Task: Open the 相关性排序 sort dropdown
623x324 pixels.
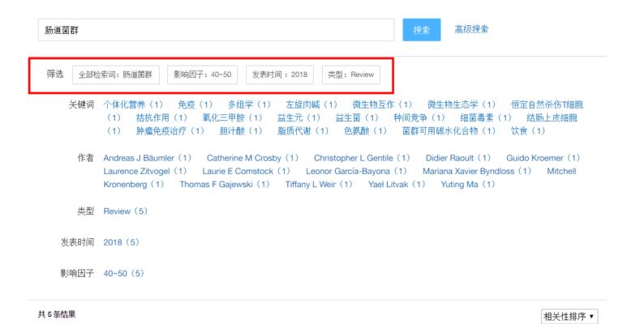Action: click(569, 316)
